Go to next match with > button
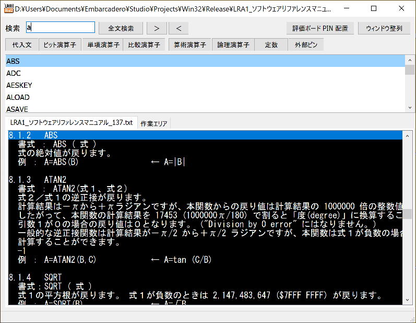The height and width of the screenshot is (323, 416). [x=157, y=28]
